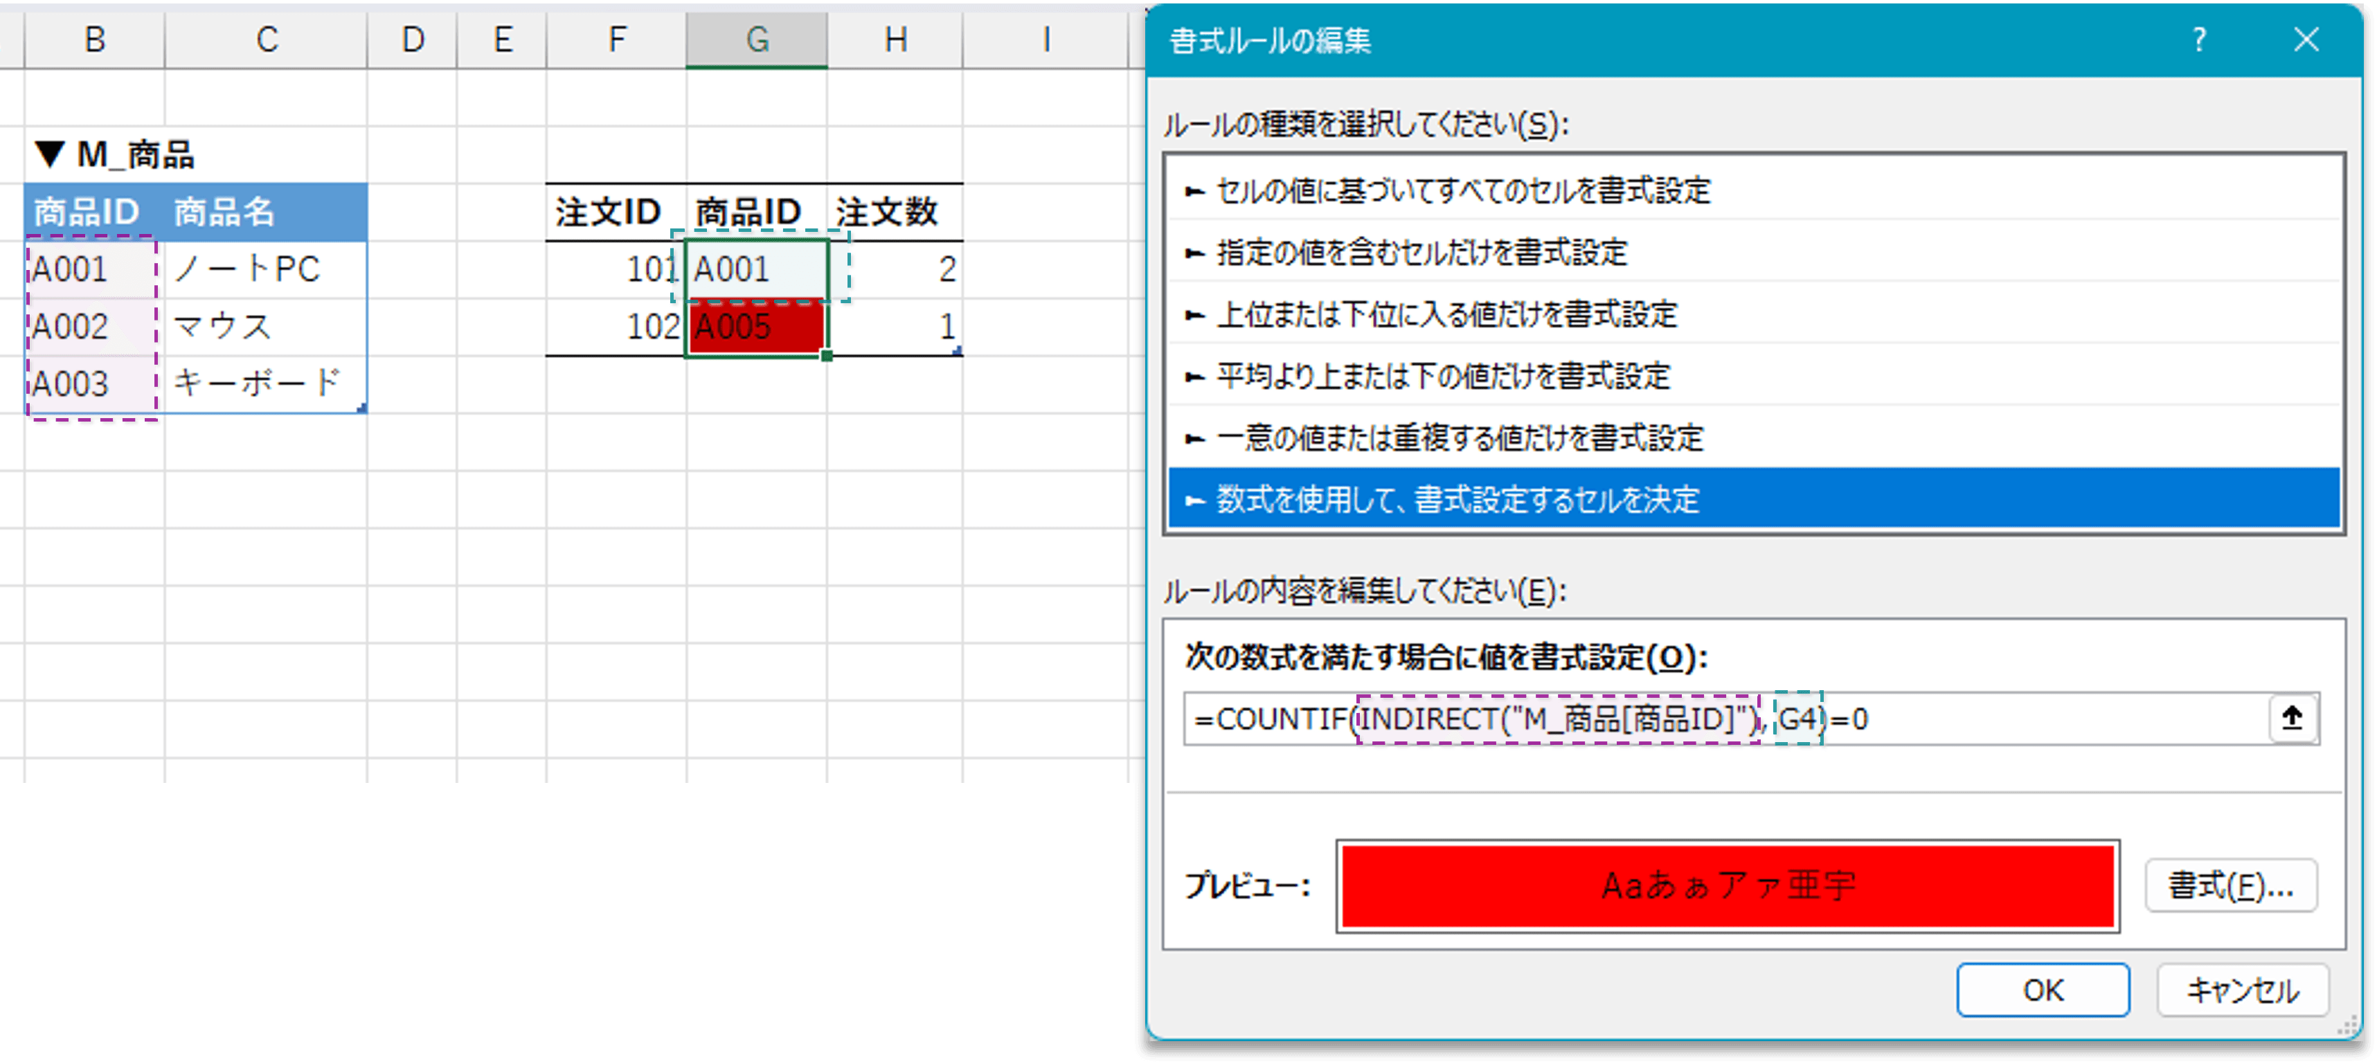Click the 注文ID header cell
Image resolution: width=2377 pixels, height=1064 pixels.
607,210
